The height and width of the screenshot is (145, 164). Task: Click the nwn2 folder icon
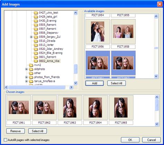[x=31, y=65]
